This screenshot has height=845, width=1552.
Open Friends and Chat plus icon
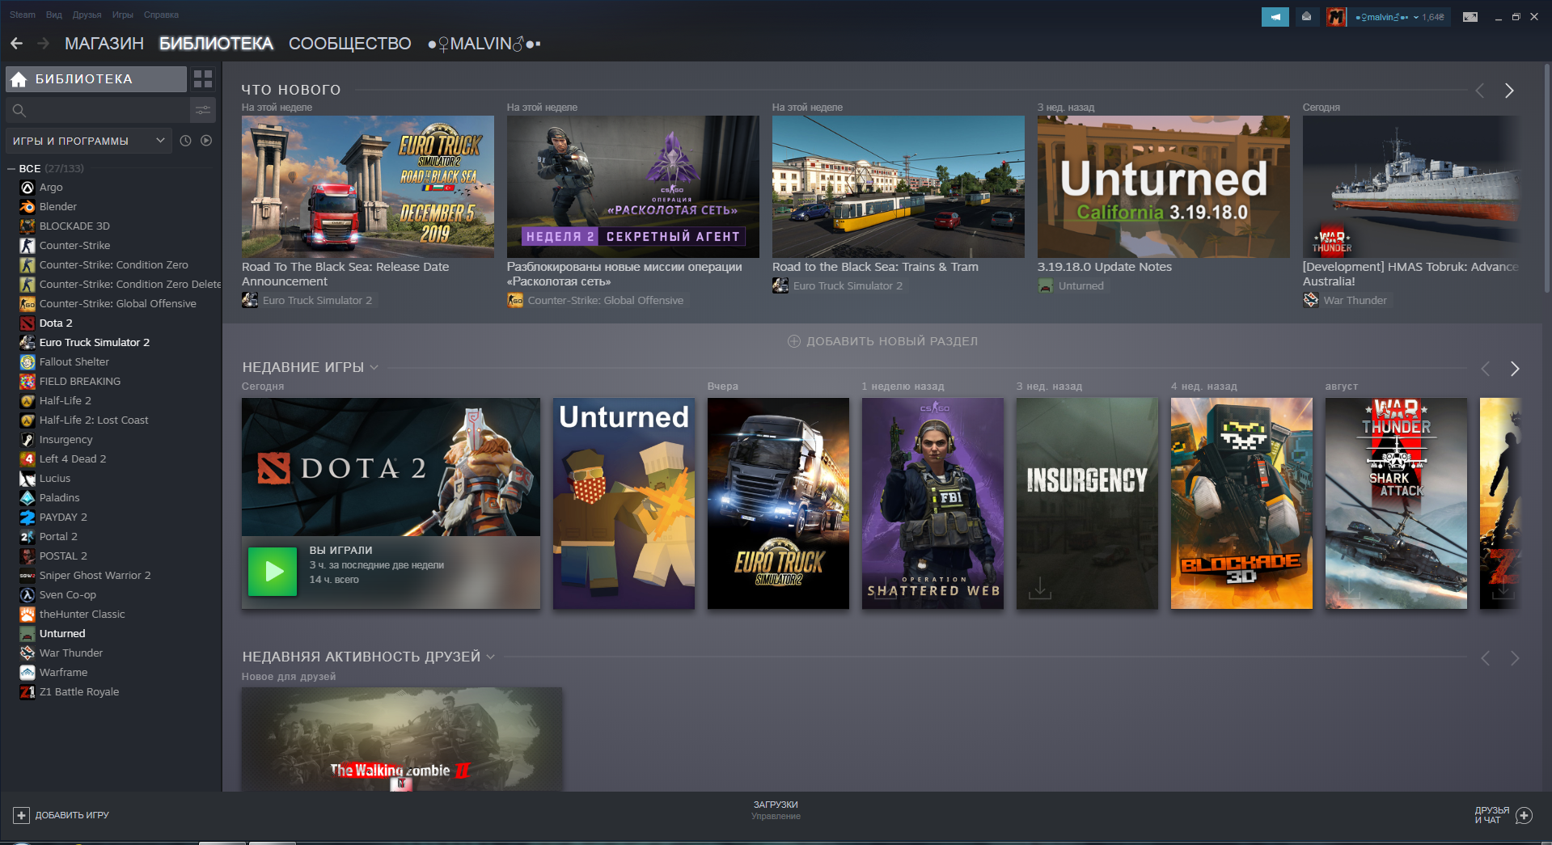[1524, 815]
